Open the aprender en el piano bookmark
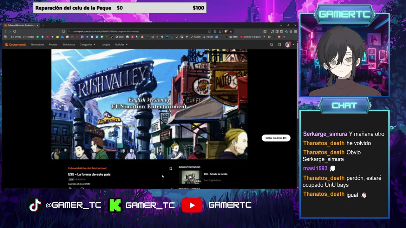Viewport: 406px width, 228px height. click(251, 37)
